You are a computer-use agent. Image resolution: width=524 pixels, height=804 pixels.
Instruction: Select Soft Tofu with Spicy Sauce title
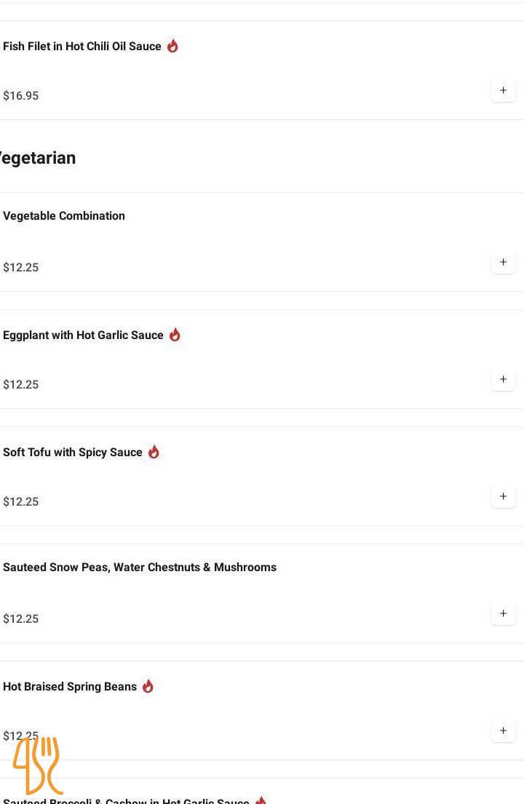(72, 453)
